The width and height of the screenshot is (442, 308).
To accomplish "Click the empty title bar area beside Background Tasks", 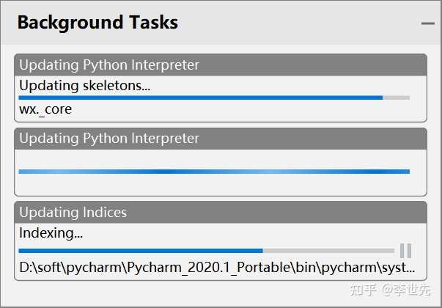I will 293,23.
